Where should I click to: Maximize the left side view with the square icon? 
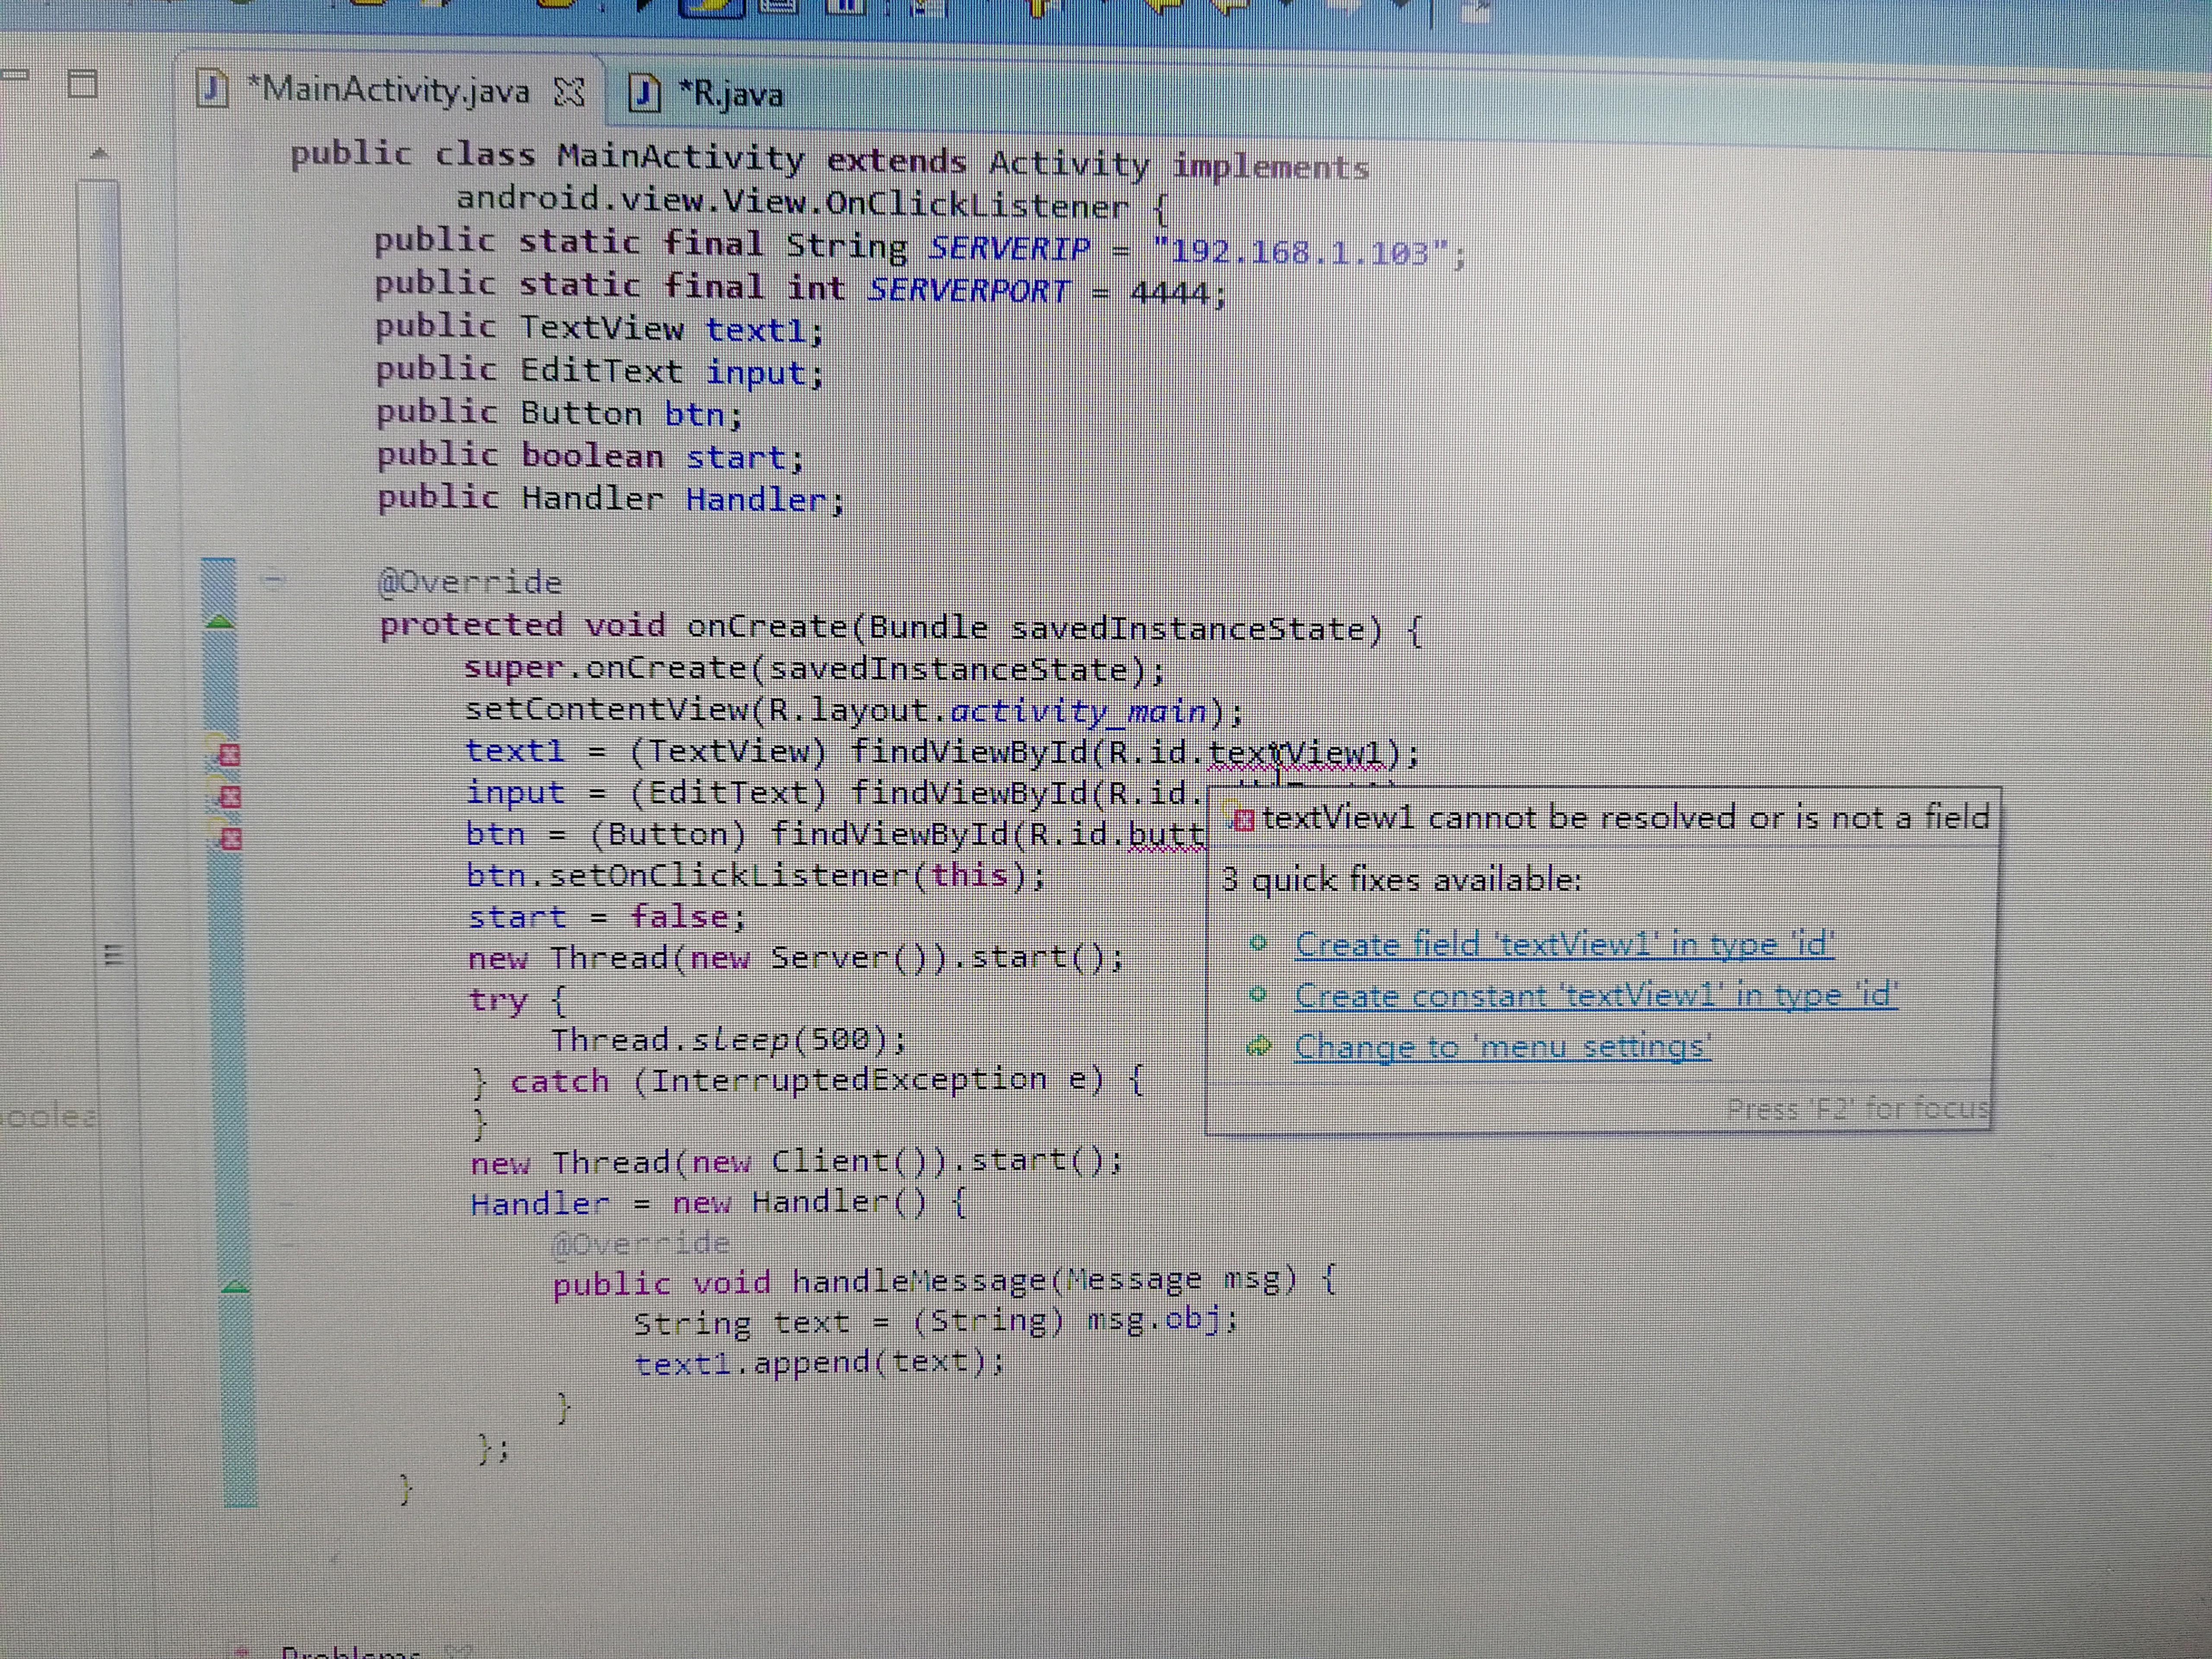[82, 84]
